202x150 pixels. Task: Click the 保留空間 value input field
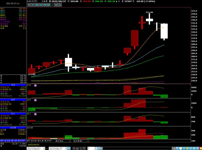coord(91,148)
